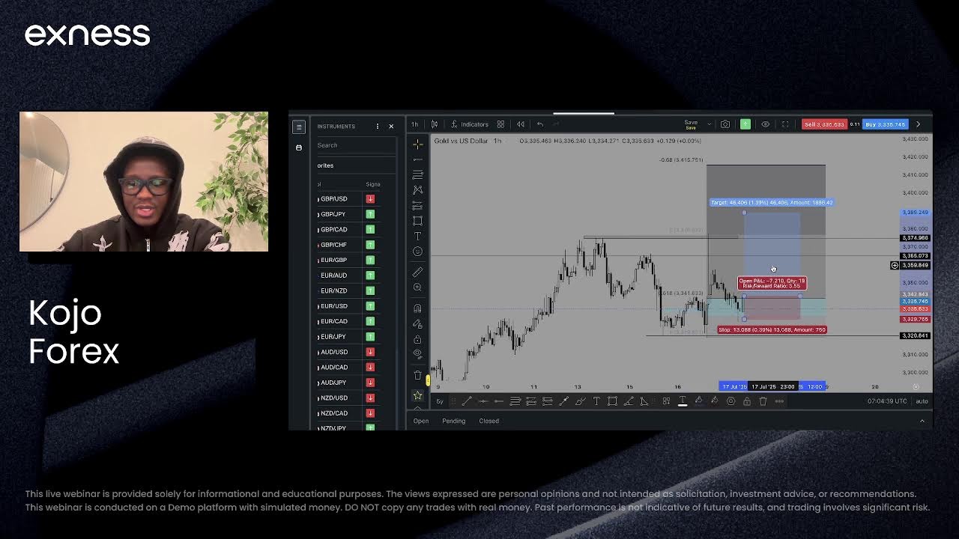Toggle hide all drawings eye
Viewport: 959px width, 539px height.
click(x=417, y=353)
